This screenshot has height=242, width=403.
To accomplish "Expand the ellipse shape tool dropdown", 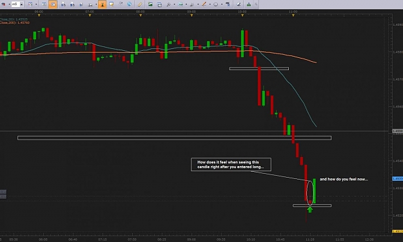I will coord(222,5).
